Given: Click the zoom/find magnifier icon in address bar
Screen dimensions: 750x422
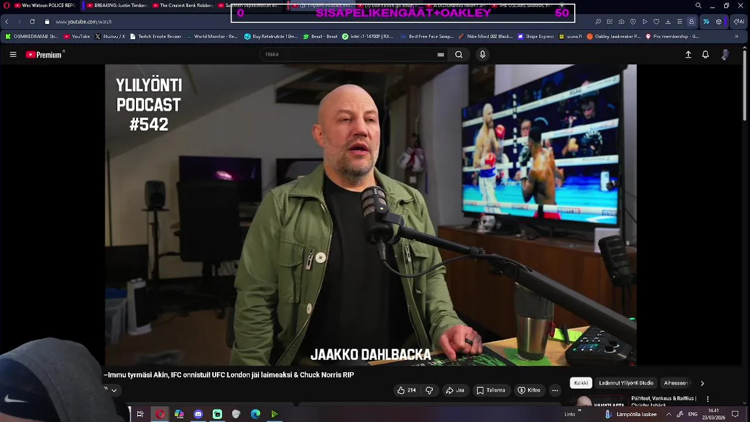Looking at the screenshot, I should point(598,22).
